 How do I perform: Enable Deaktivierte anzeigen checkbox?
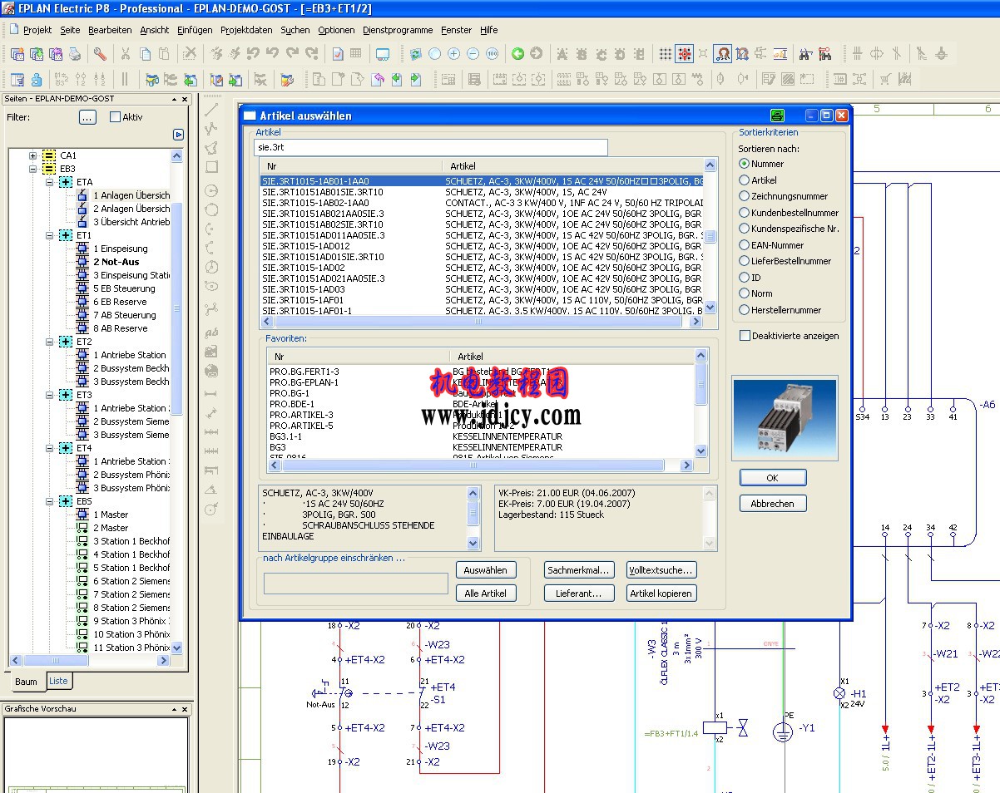745,336
